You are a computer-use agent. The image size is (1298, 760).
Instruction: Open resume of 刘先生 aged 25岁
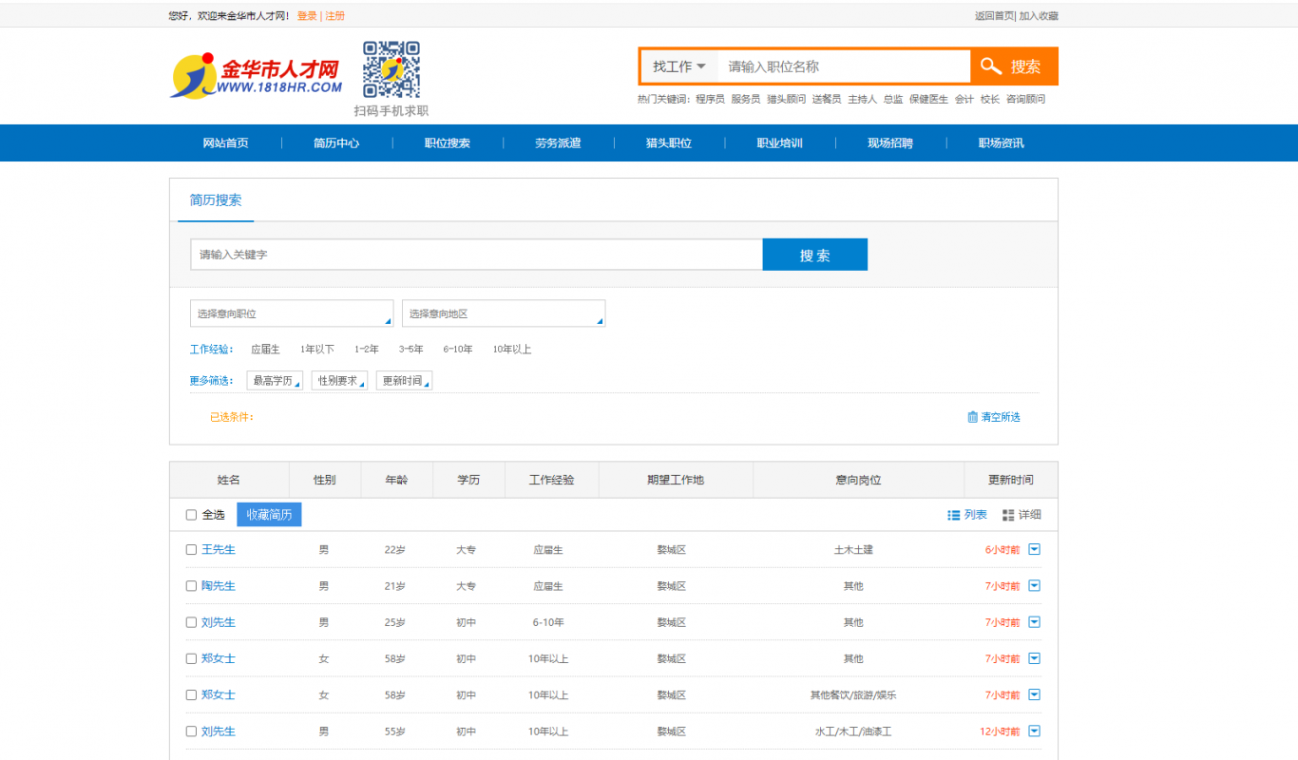click(x=219, y=622)
